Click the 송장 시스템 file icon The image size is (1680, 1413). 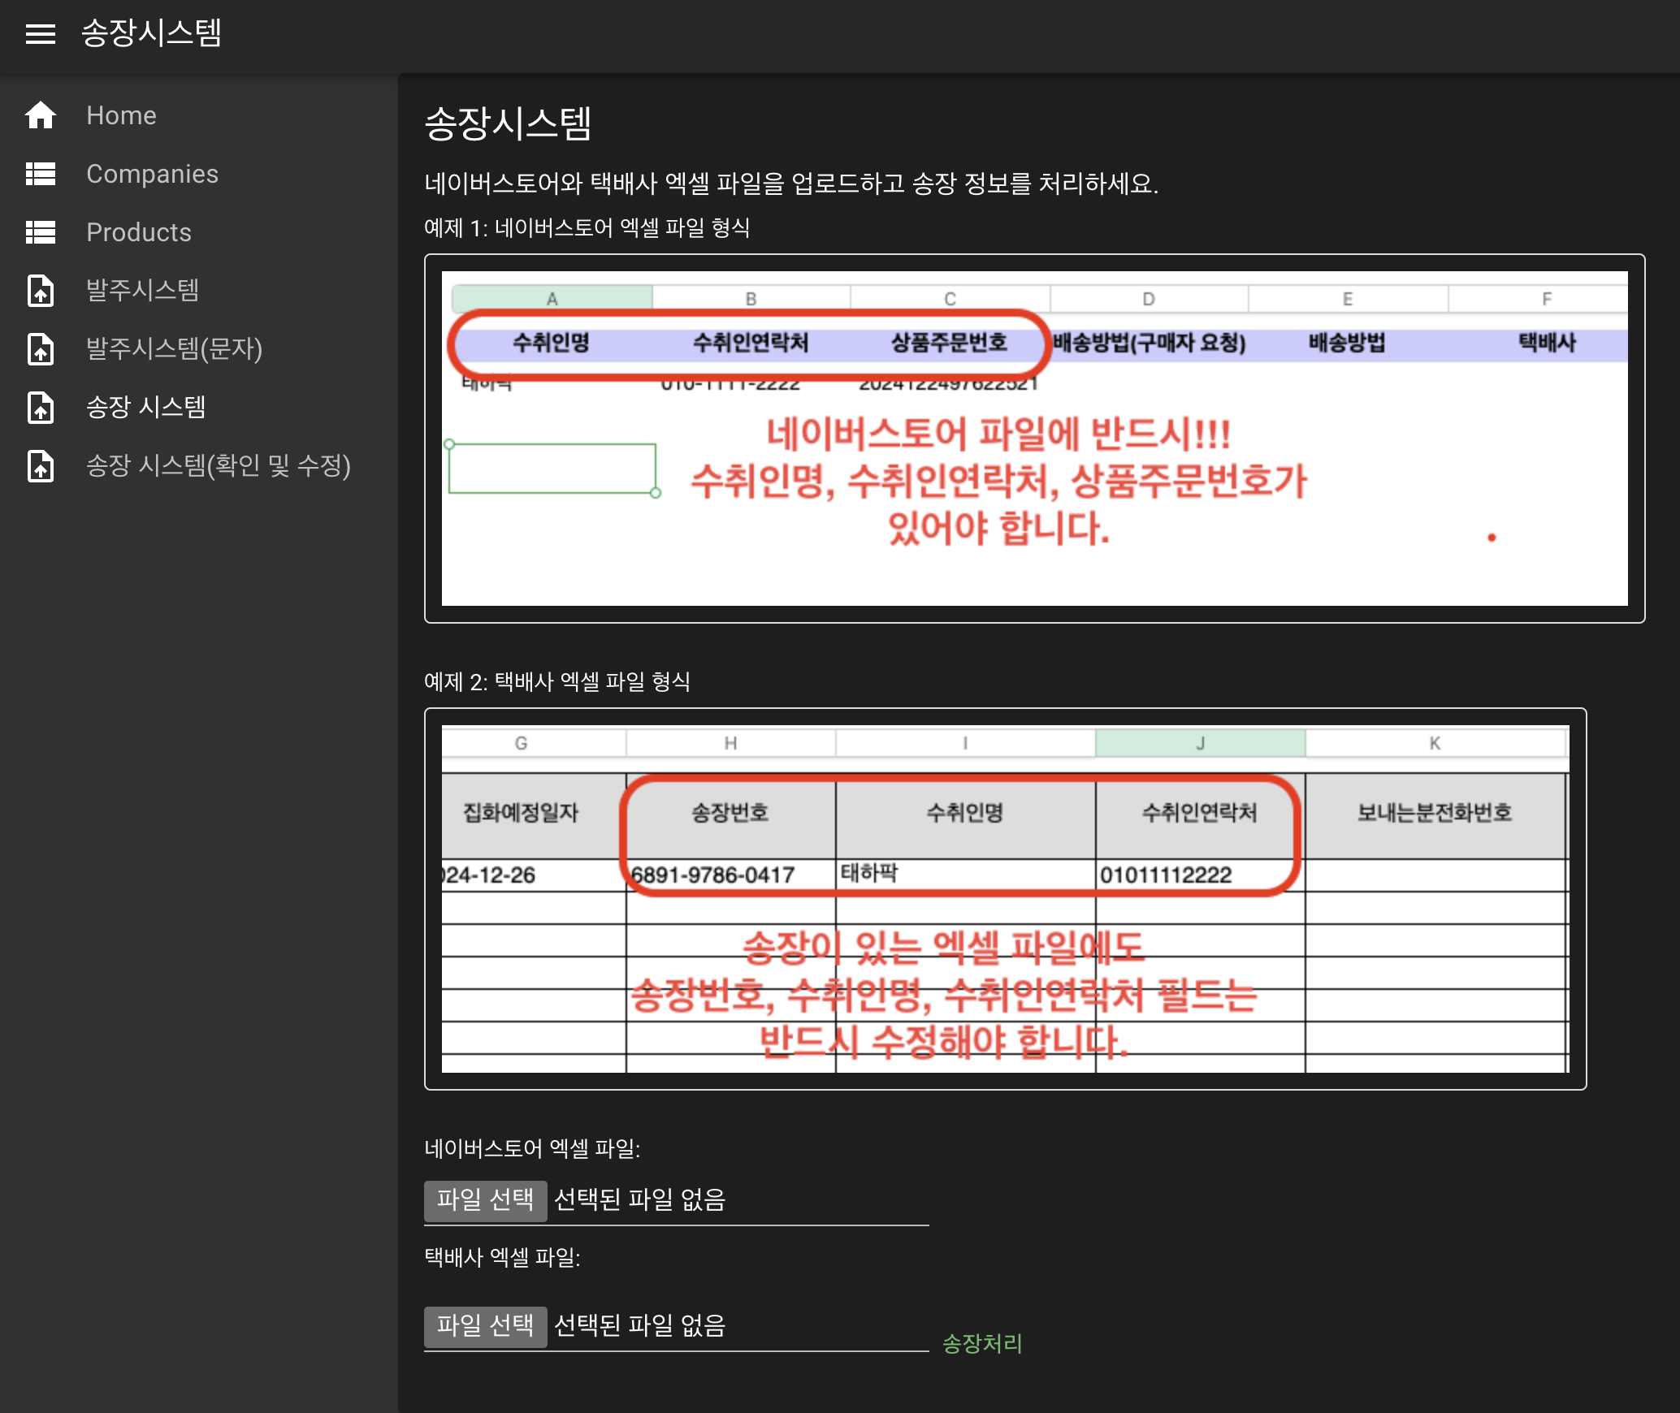[x=40, y=408]
